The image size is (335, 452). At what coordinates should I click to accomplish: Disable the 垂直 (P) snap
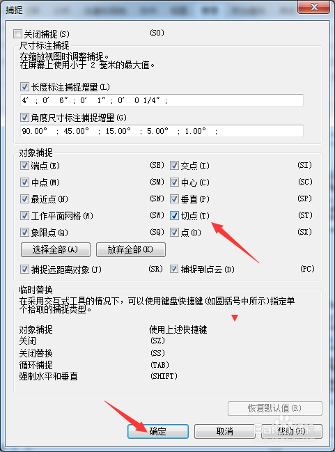[174, 199]
